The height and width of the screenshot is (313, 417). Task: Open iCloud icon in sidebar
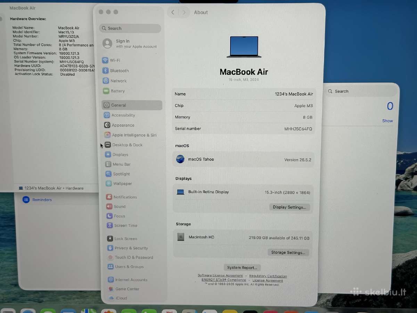(111, 298)
